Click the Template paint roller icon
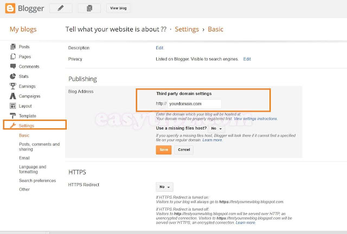The width and height of the screenshot is (347, 234). pos(13,116)
